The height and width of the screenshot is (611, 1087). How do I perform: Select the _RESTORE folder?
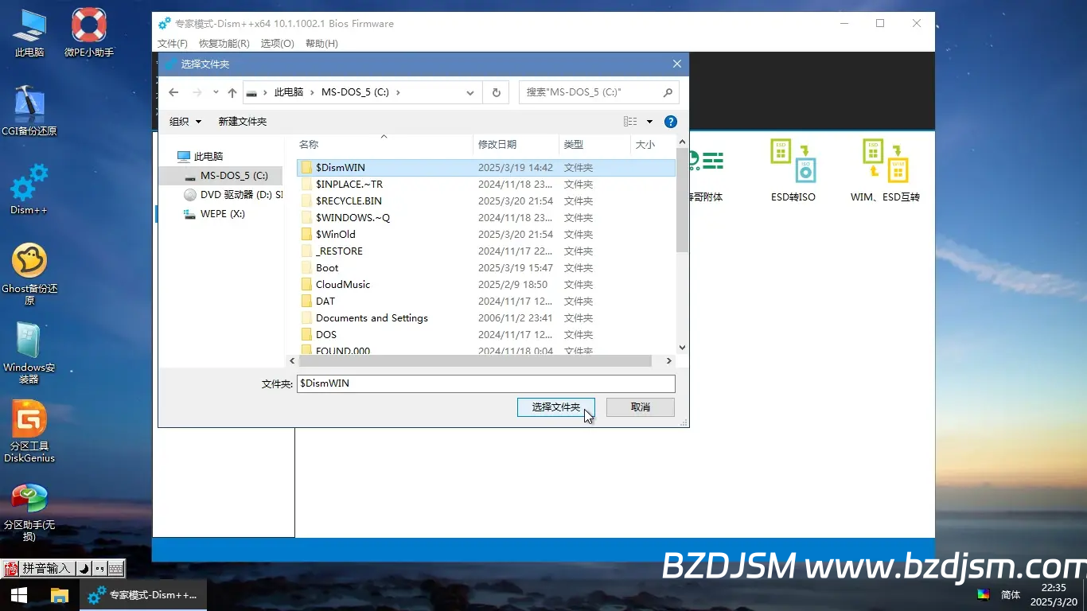click(486, 251)
